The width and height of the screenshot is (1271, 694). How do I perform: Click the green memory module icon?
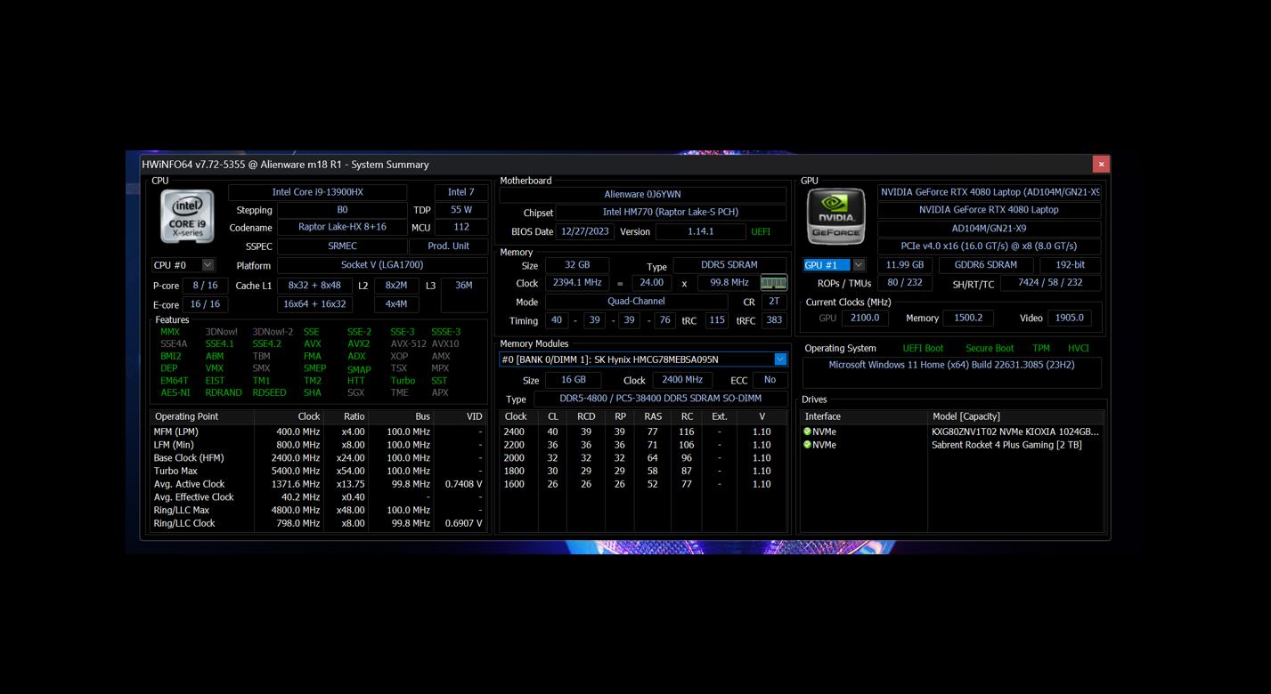click(x=773, y=283)
